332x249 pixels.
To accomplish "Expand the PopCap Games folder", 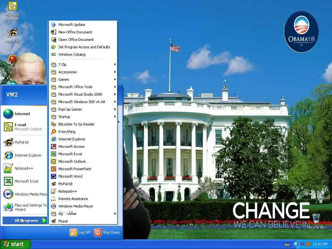I will point(83,109).
